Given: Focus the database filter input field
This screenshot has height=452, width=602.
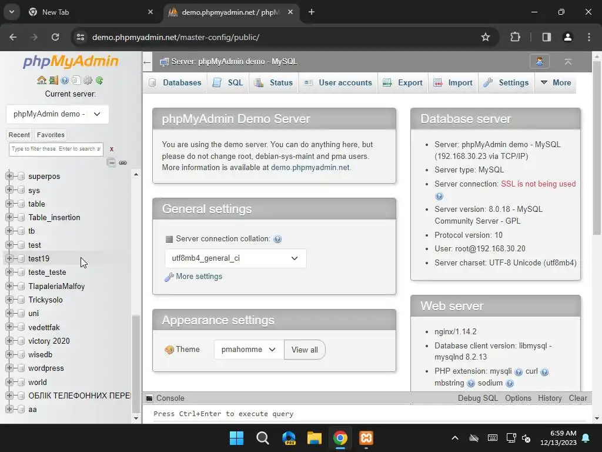Looking at the screenshot, I should coord(56,149).
